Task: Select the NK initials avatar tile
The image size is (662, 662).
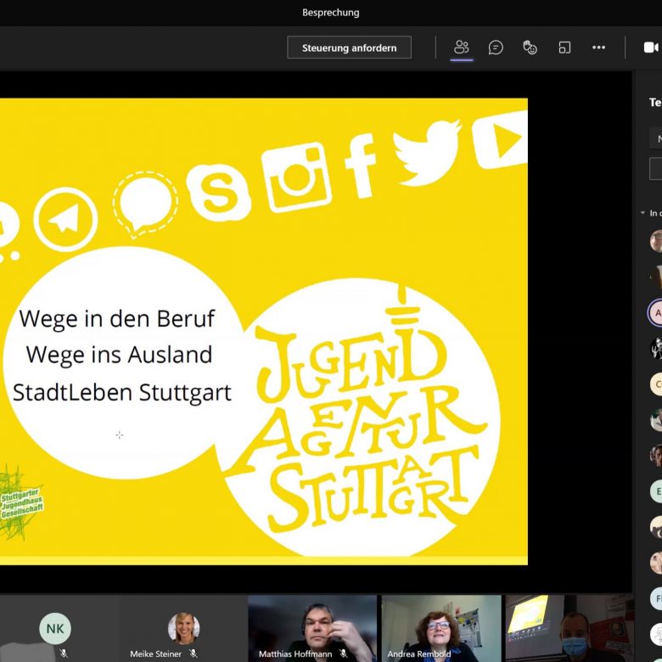Action: coord(55,628)
